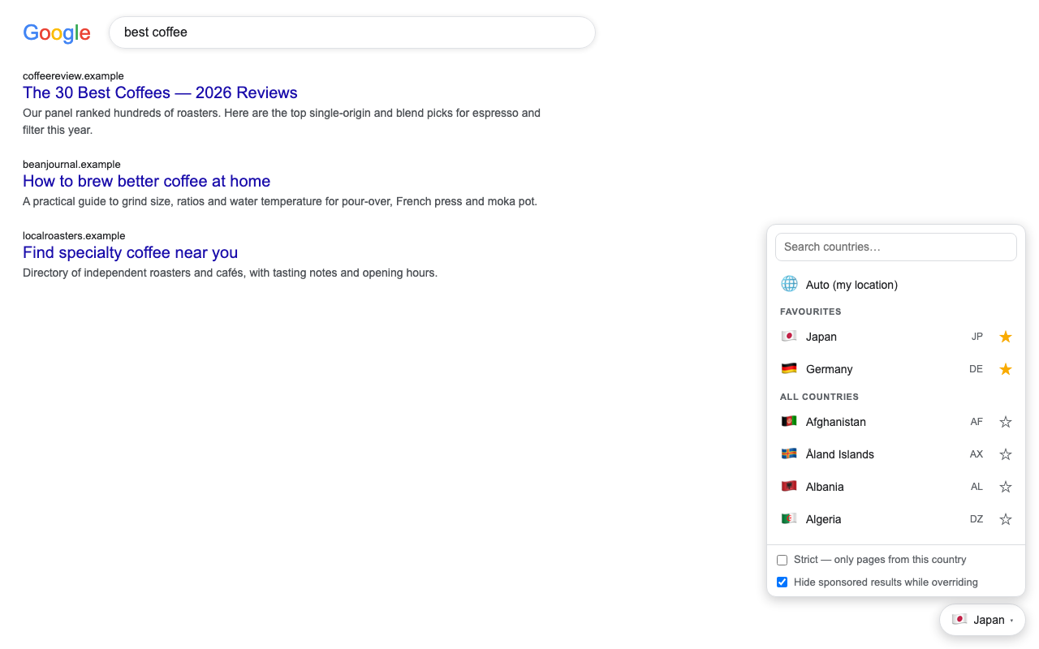The width and height of the screenshot is (1039, 649).
Task: Click the DZ country code
Action: point(976,519)
